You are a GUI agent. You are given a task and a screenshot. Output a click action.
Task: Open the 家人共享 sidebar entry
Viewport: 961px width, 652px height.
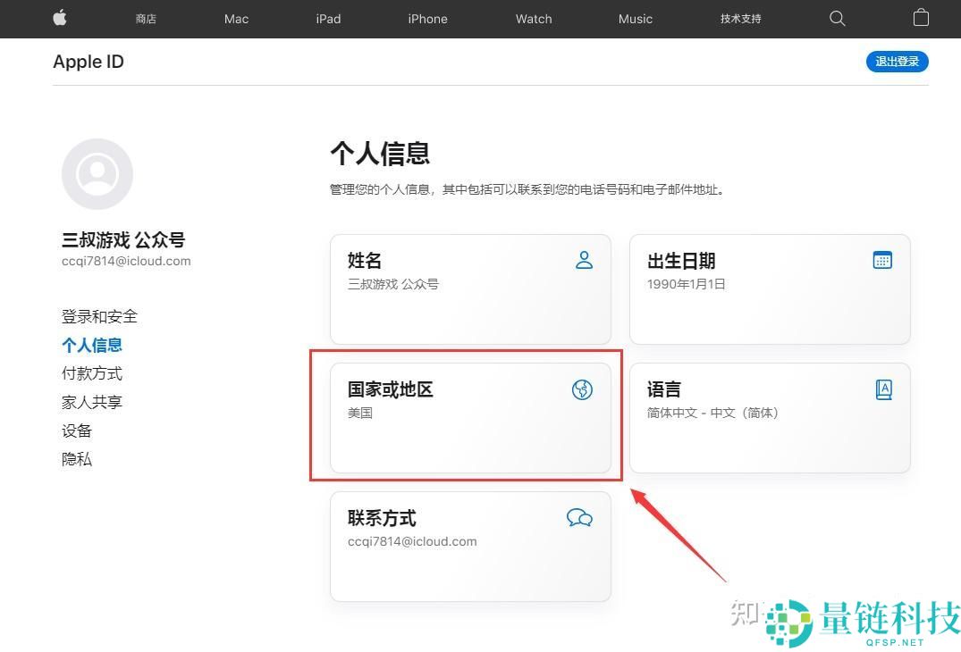tap(91, 401)
